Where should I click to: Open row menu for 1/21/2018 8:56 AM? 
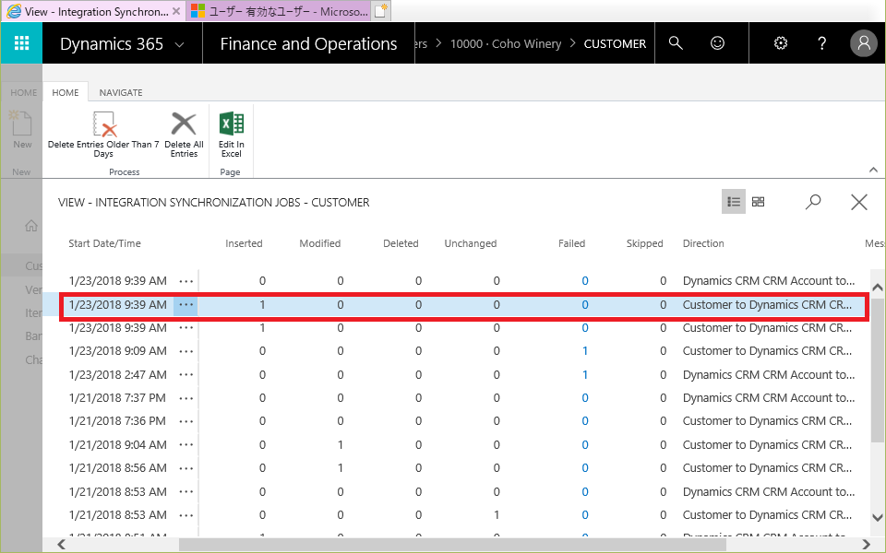coord(186,468)
